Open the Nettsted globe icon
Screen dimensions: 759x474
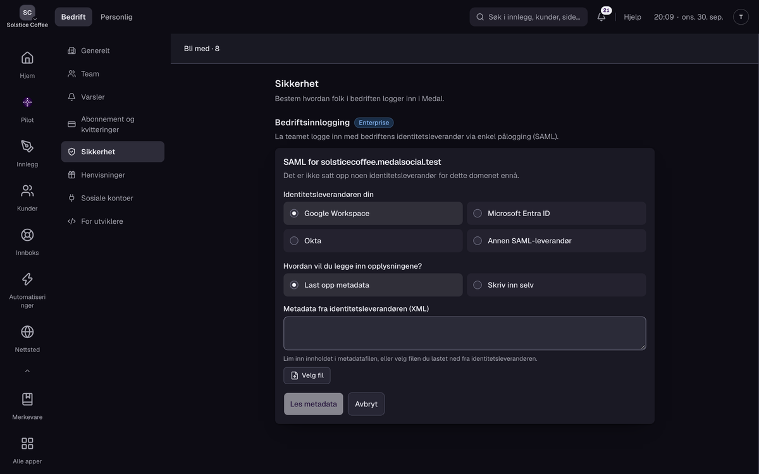(x=27, y=332)
